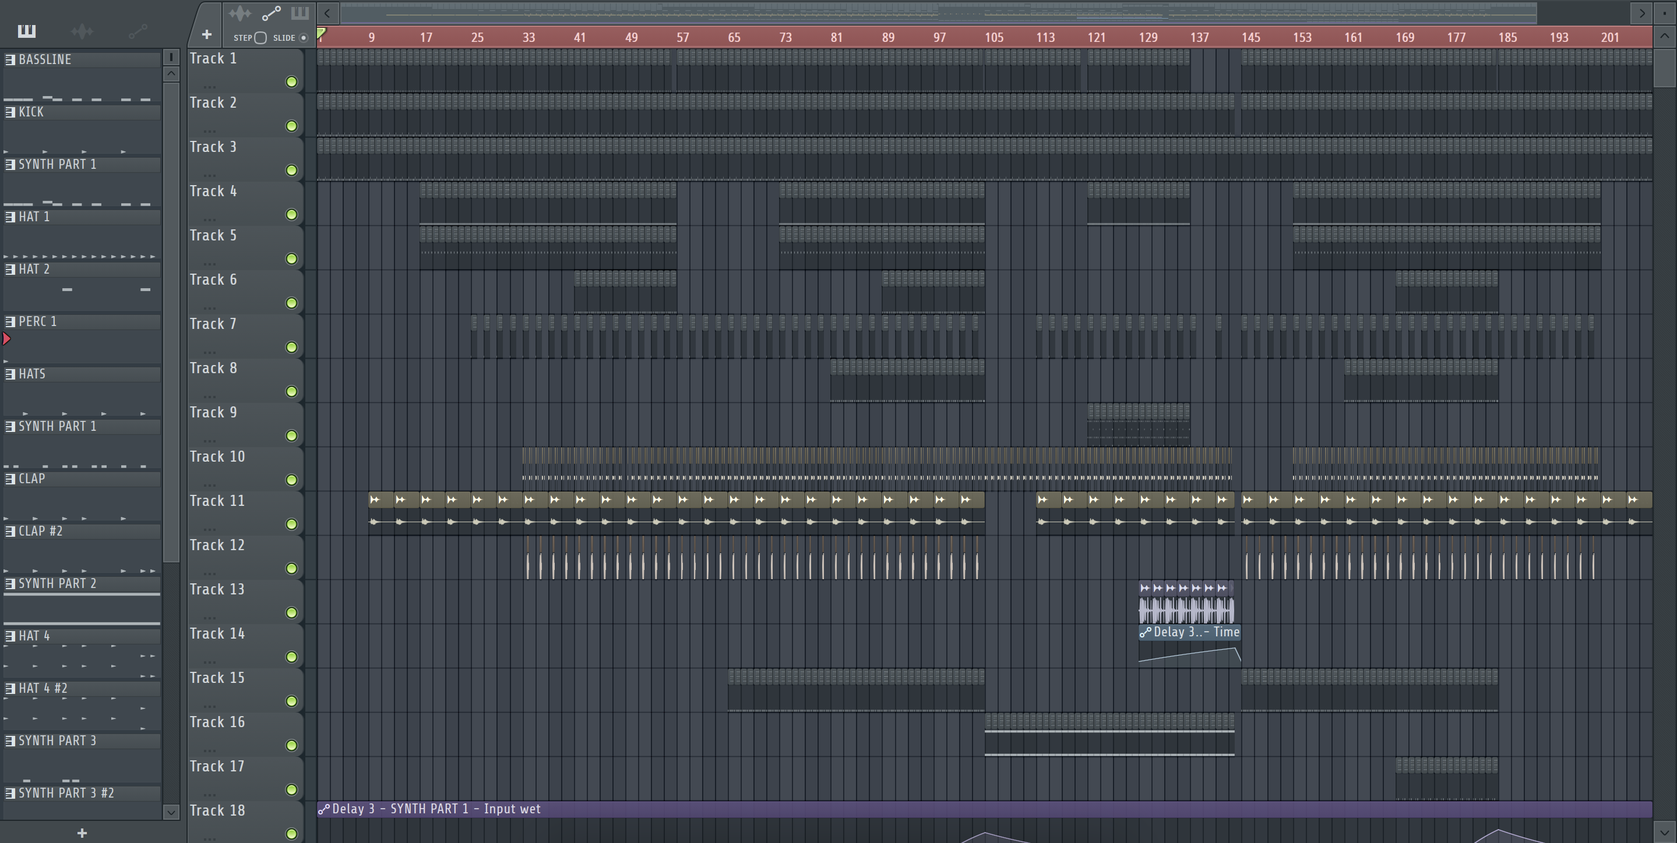Click the pattern icon beside BASSLINE
Viewport: 1677px width, 843px height.
click(x=10, y=59)
